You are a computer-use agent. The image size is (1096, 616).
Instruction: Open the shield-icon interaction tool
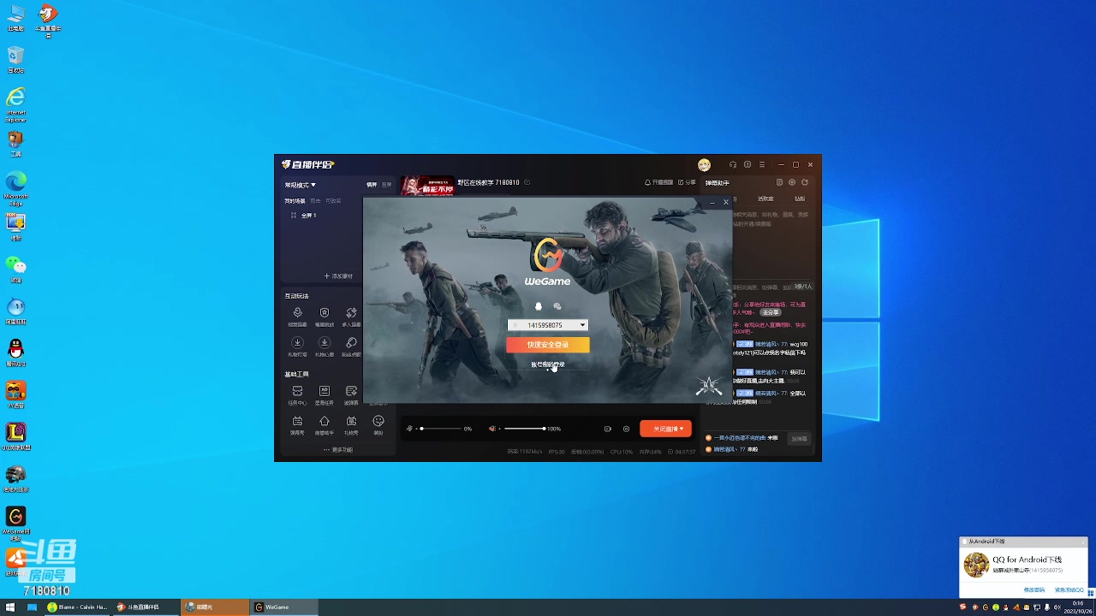click(325, 317)
